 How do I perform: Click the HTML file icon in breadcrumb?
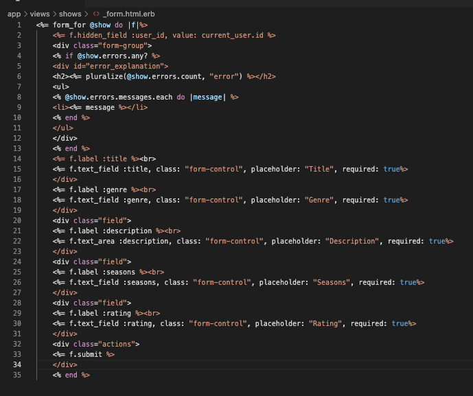96,14
